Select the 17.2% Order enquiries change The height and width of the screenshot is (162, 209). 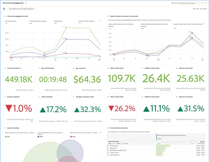[53, 109]
